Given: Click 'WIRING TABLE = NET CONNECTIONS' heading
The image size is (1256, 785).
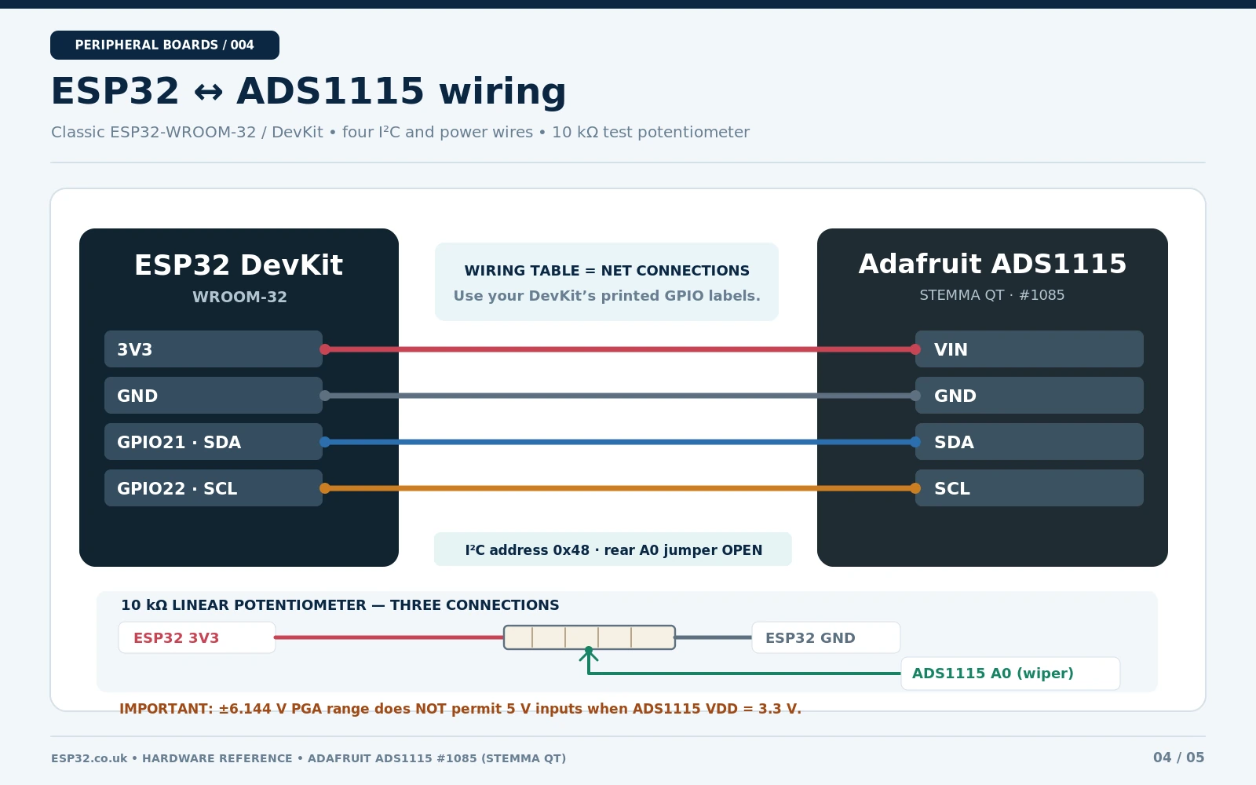Looking at the screenshot, I should [x=607, y=271].
